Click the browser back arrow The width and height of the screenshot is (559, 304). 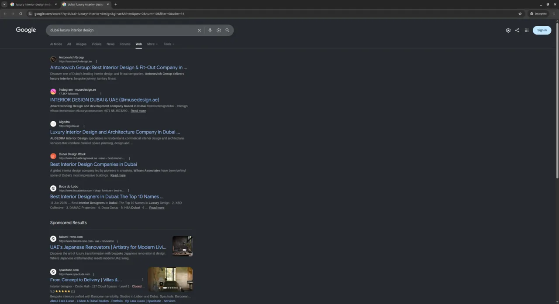pos(5,14)
